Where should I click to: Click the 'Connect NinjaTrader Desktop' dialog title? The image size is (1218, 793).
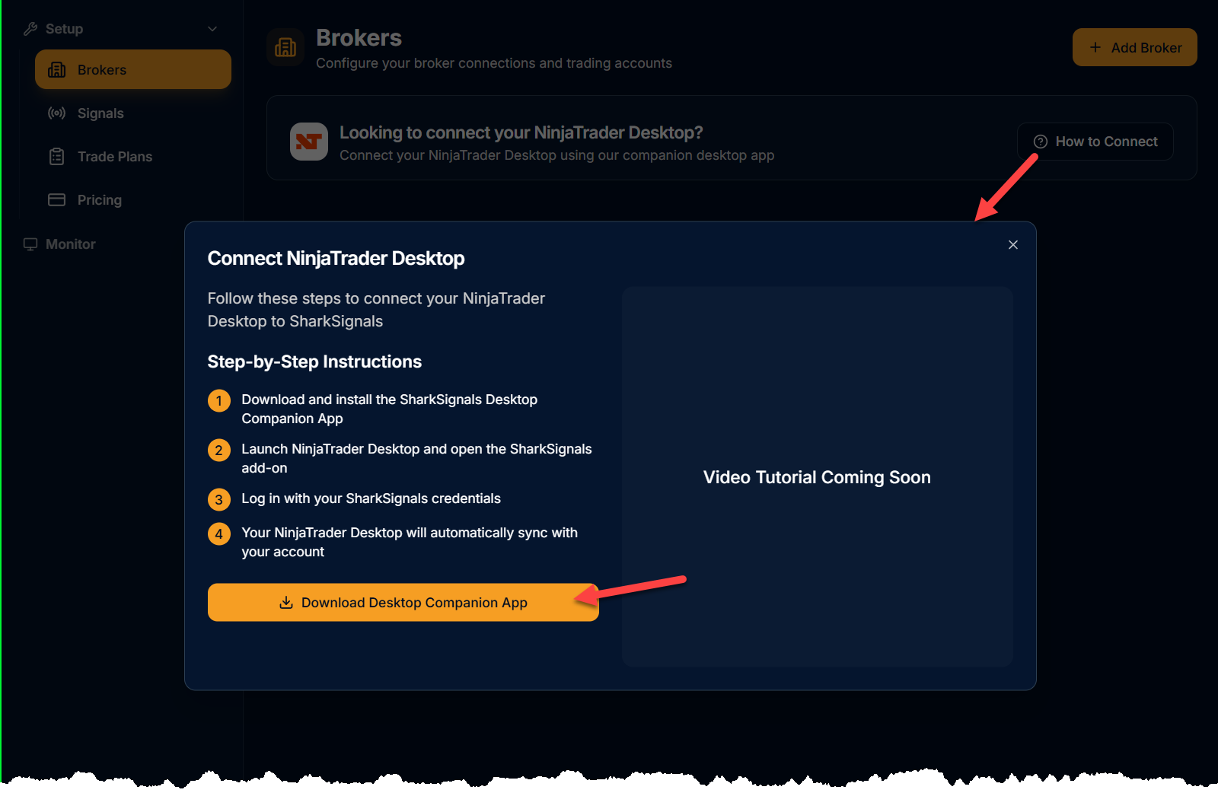point(336,259)
